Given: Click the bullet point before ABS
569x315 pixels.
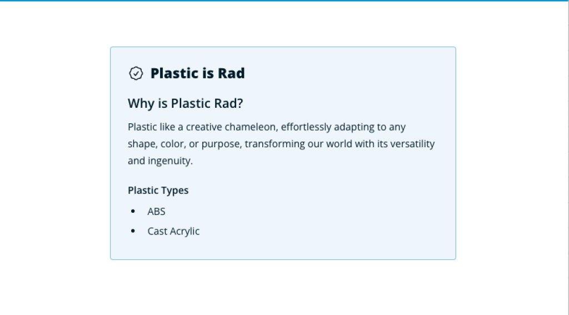Looking at the screenshot, I should [x=133, y=212].
